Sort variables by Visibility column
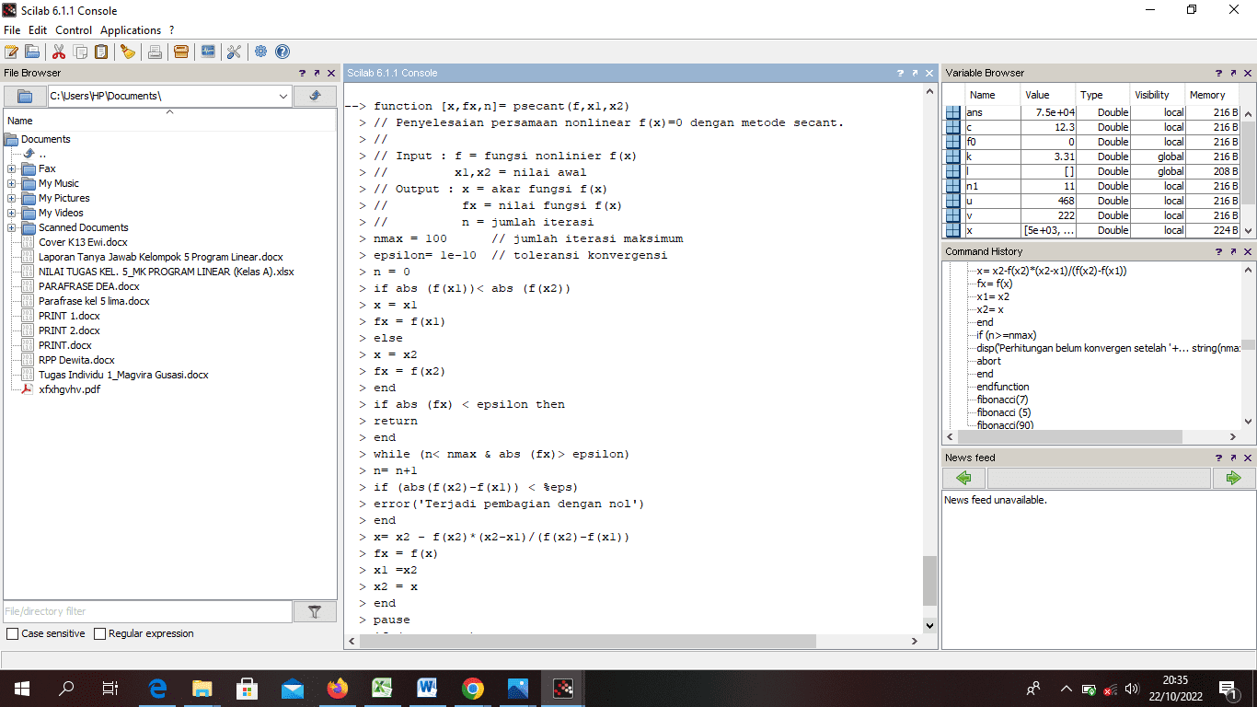 click(1157, 95)
